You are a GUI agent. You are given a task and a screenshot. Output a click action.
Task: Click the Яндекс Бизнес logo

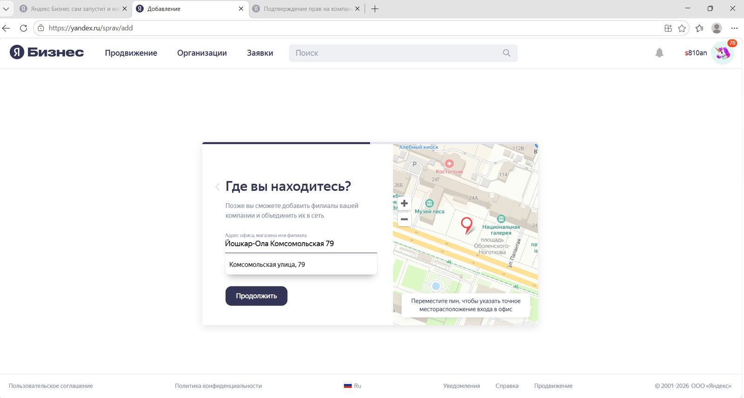click(46, 52)
